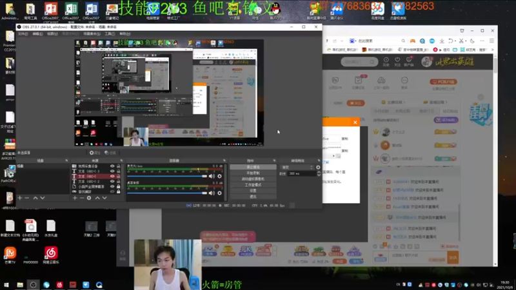Open the Scene Collection menu in OBS

pyautogui.click(x=92, y=34)
